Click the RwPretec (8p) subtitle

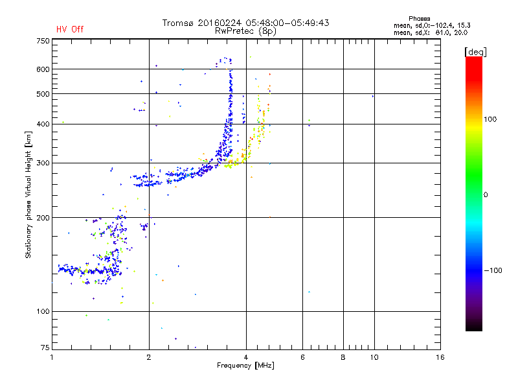[245, 31]
